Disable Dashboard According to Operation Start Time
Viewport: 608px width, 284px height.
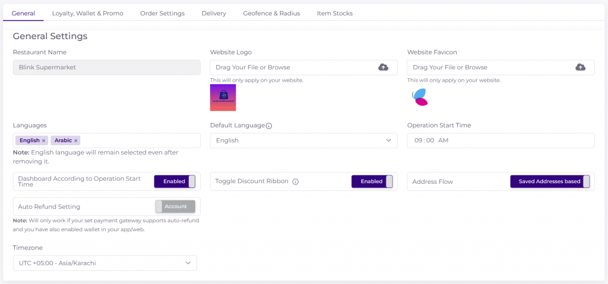175,181
